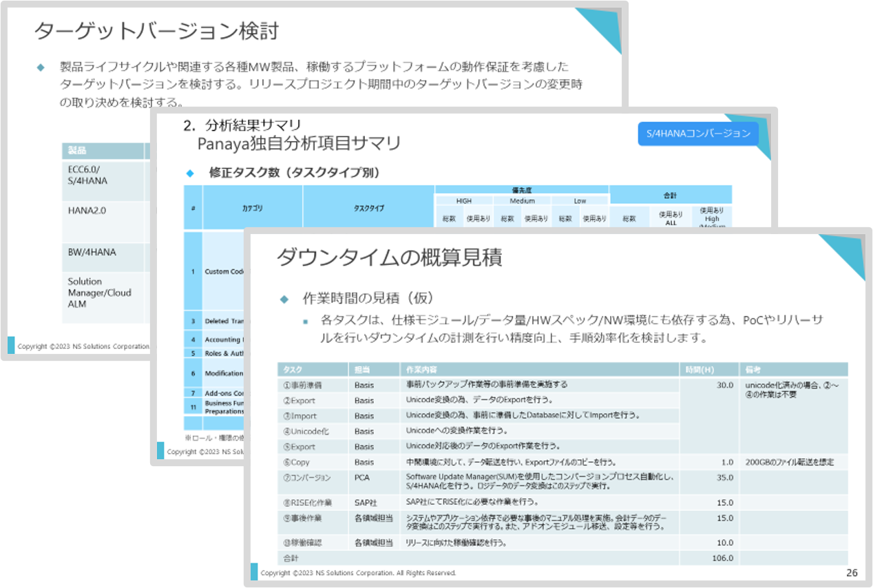The image size is (873, 588).
Task: Click the diamond bullet beside 作業時間の見積（仮）
Action: point(284,300)
